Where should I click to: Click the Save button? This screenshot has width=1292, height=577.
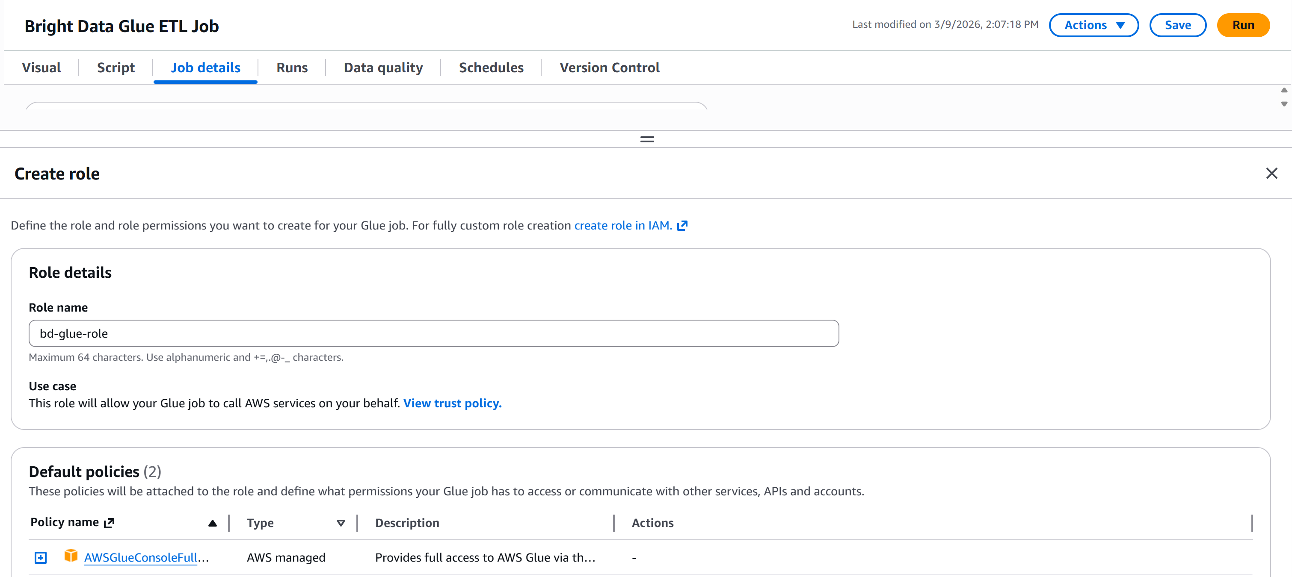[x=1177, y=25]
